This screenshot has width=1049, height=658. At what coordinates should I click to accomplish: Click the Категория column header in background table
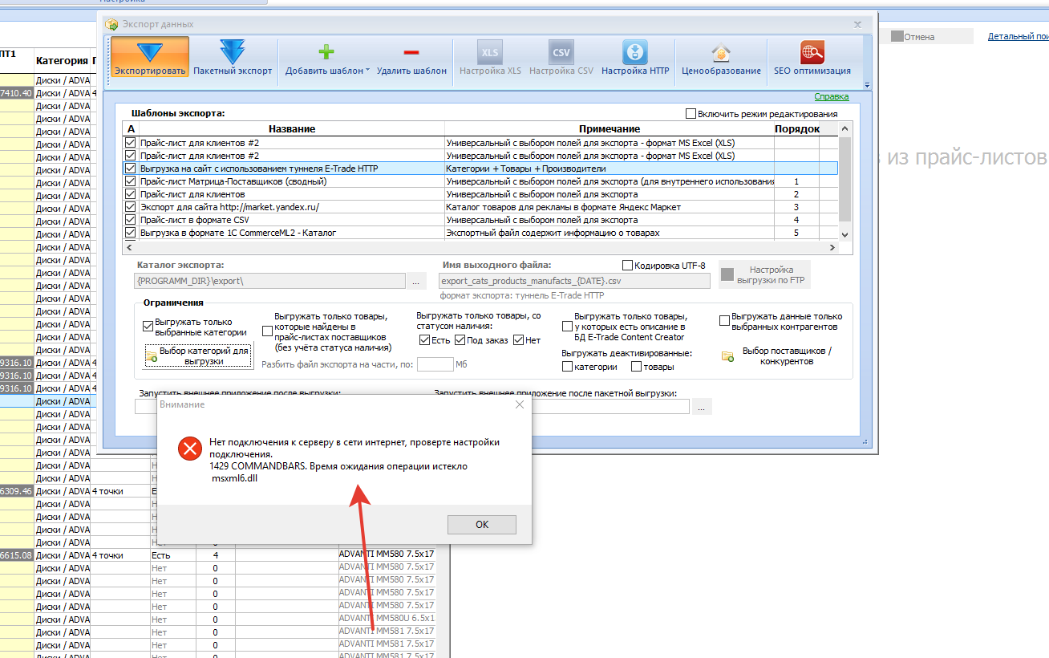pyautogui.click(x=61, y=60)
